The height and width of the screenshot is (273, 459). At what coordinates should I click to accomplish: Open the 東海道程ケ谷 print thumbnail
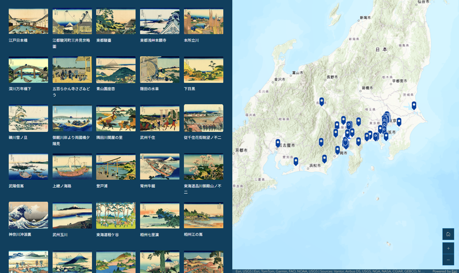tap(116, 215)
